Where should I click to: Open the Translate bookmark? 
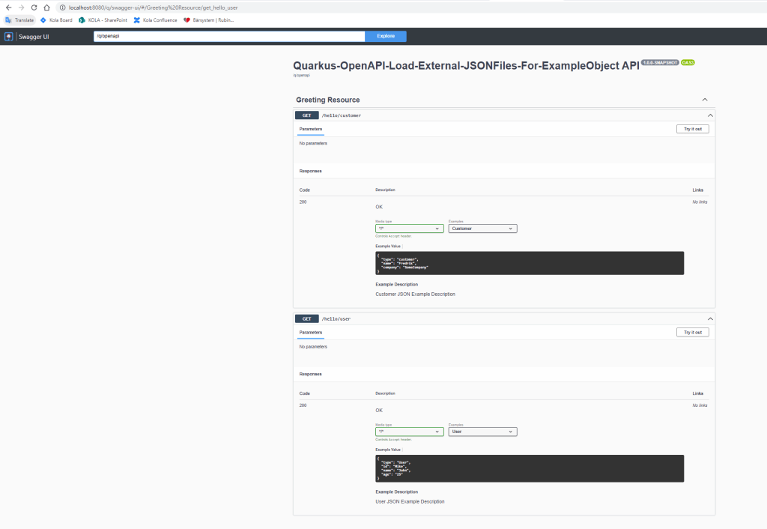(19, 20)
